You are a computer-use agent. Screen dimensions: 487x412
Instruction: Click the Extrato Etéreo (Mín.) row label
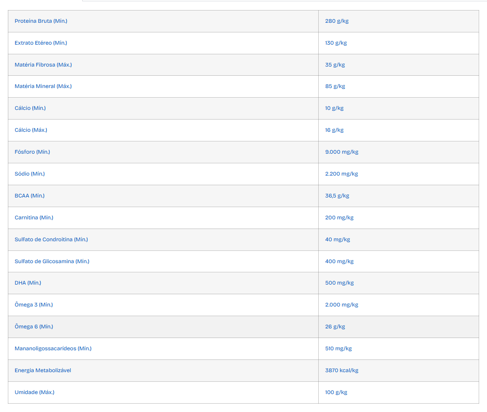41,43
